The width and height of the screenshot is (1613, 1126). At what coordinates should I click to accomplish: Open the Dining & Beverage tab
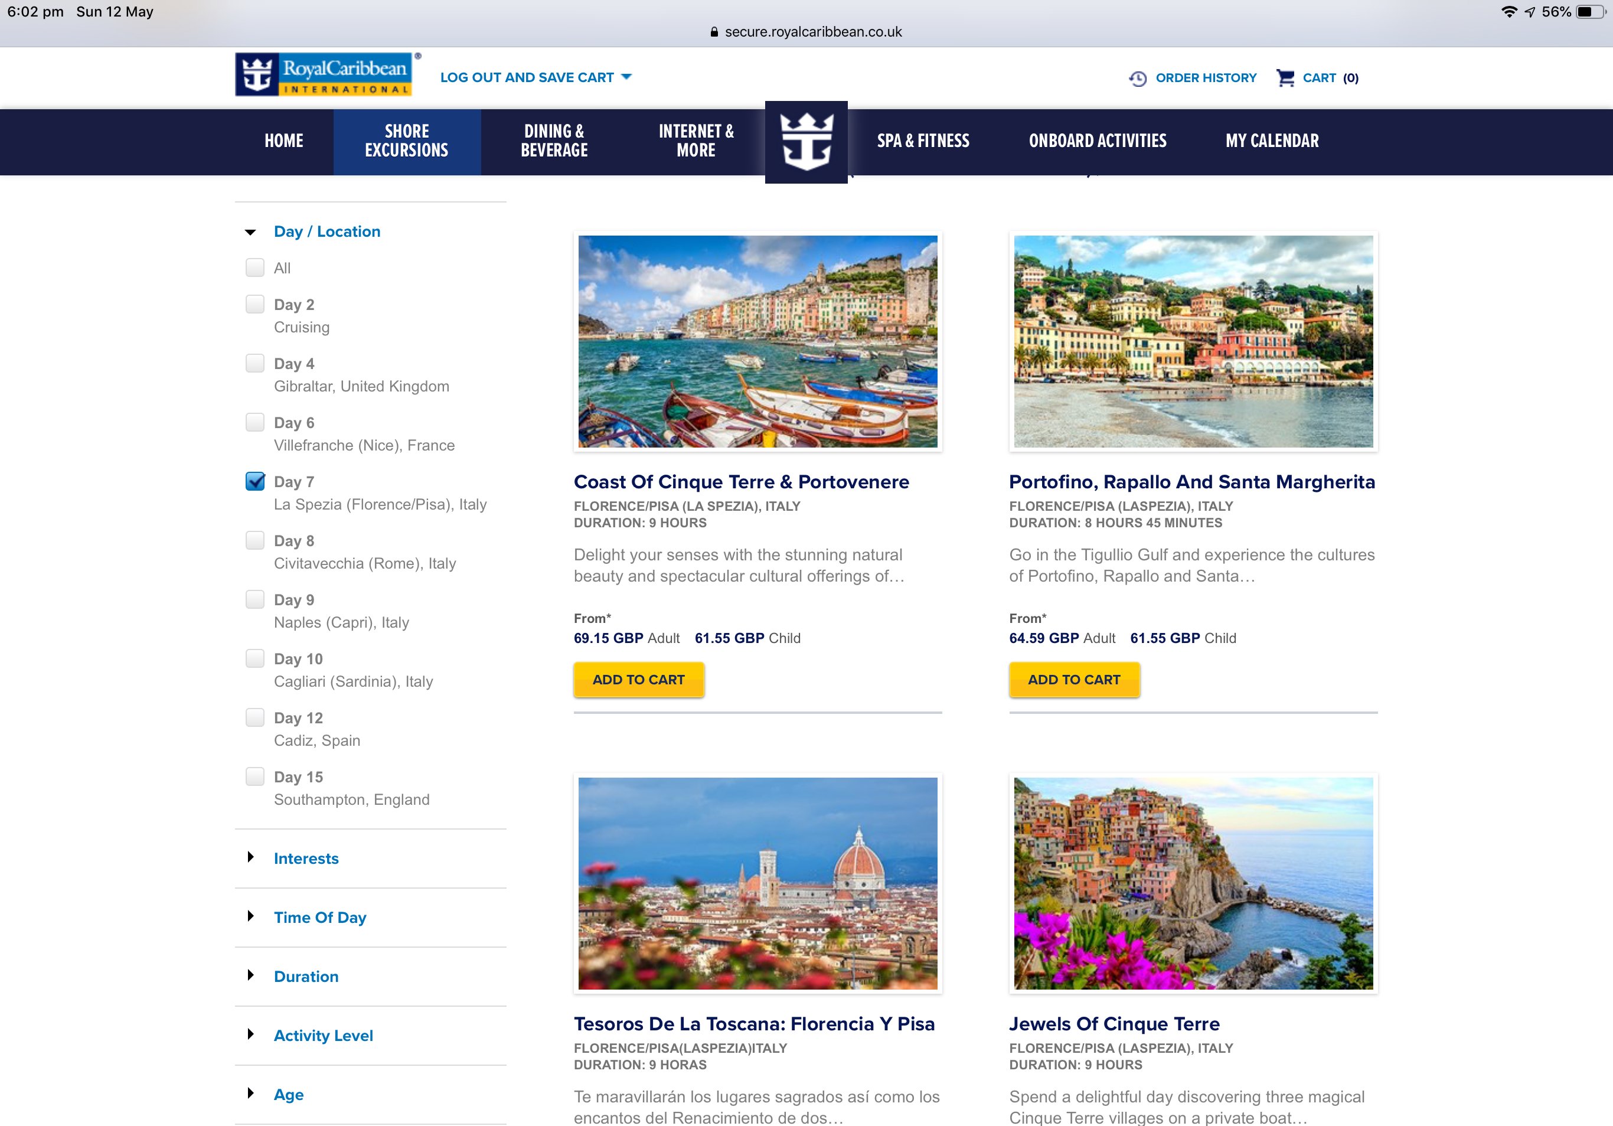(554, 141)
